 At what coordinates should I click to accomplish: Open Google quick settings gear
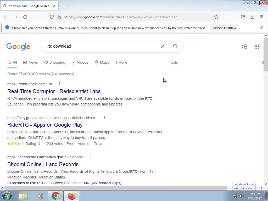(x=245, y=47)
